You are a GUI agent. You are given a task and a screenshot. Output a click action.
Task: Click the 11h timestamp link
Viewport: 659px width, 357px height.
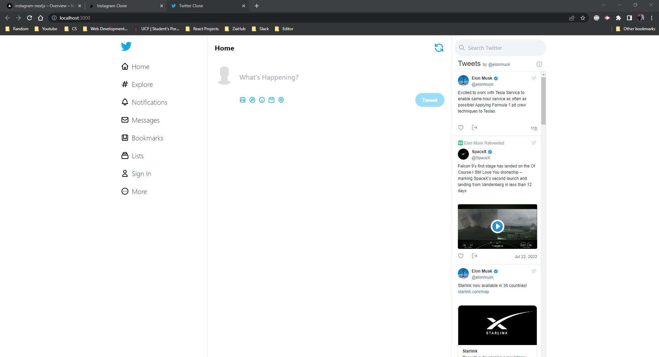pyautogui.click(x=534, y=128)
